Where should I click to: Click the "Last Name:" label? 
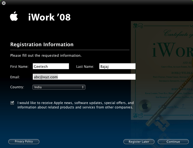[85, 67]
